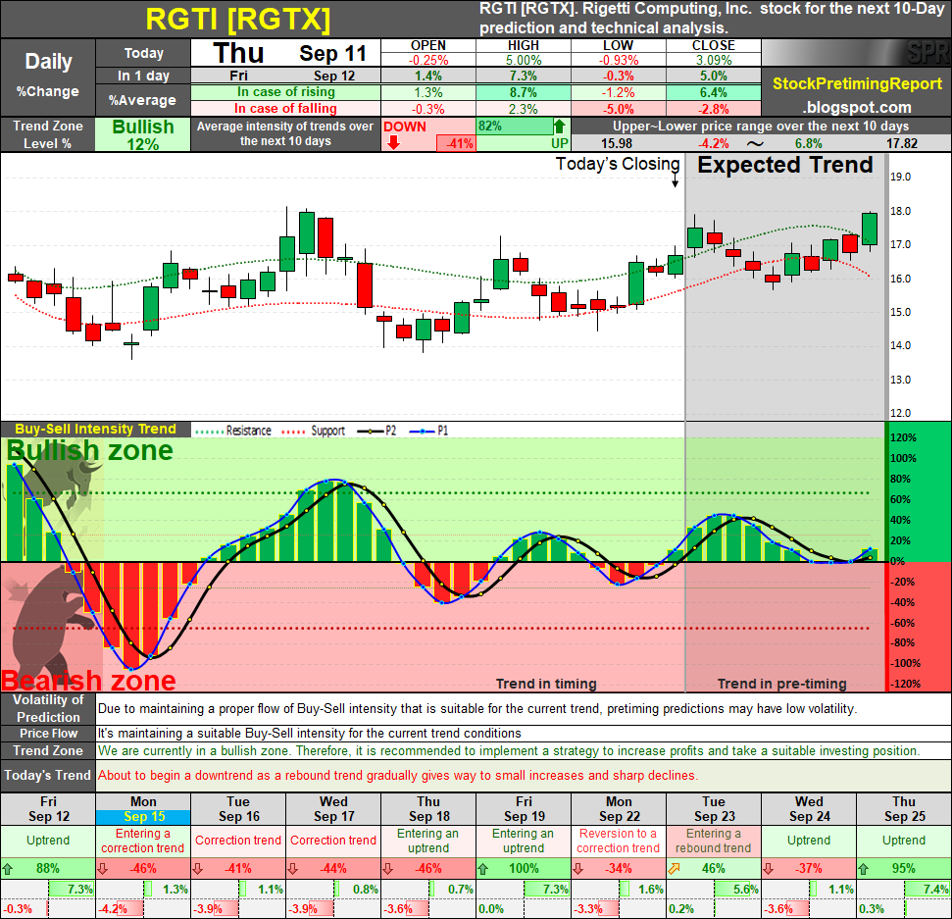Open the StockPretimingReport link
This screenshot has width=952, height=919.
(x=857, y=83)
